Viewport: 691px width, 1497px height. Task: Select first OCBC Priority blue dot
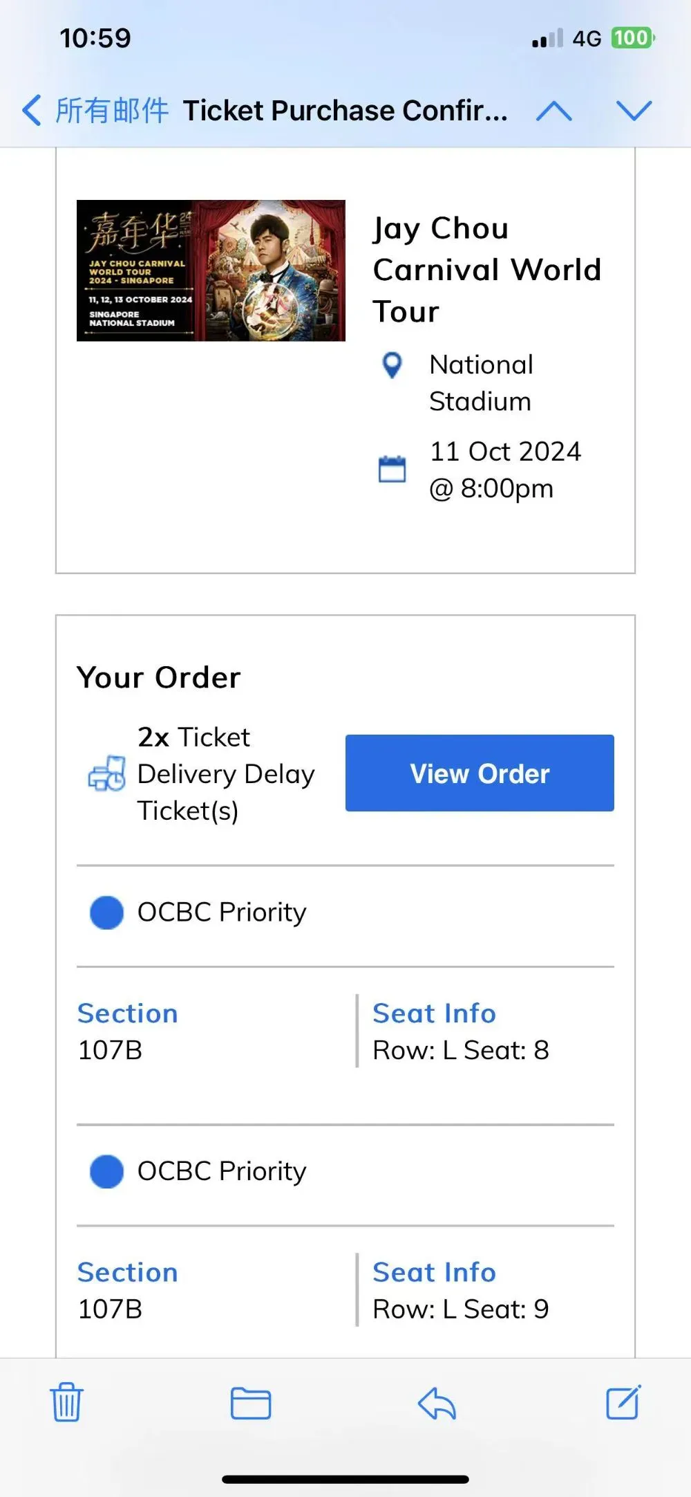tap(107, 912)
